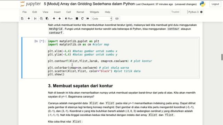The image size is (223, 125).
Task: Click the Python 3 kernel name
Action: tap(193, 12)
